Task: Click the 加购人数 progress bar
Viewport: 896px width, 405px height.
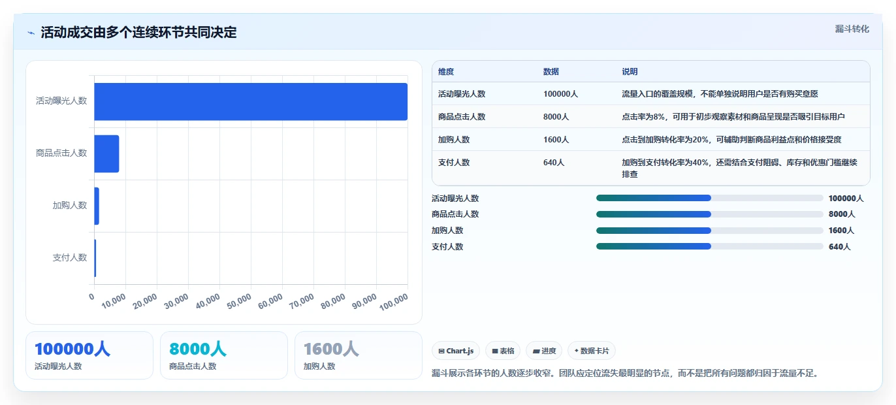Action: pos(709,230)
